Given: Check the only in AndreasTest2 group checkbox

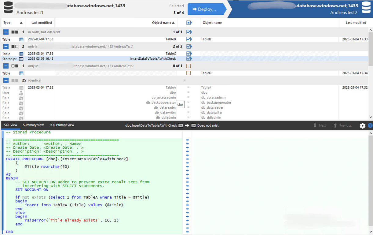Looking at the screenshot, I should pos(188,66).
